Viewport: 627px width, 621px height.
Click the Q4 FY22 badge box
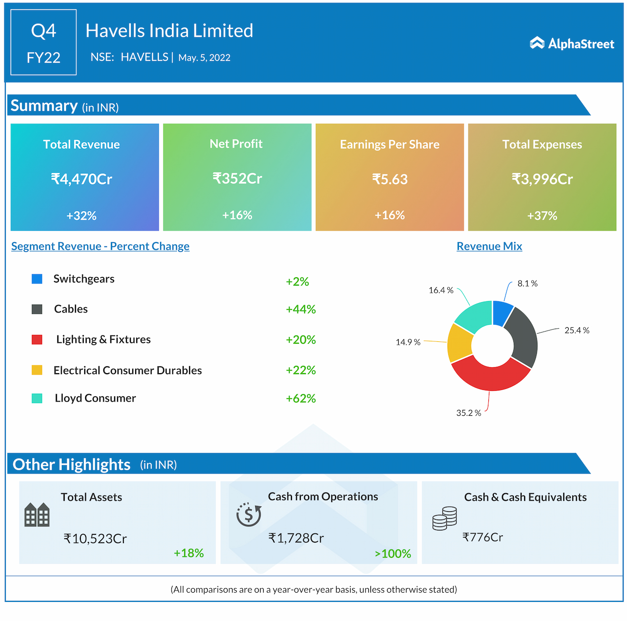(x=44, y=43)
